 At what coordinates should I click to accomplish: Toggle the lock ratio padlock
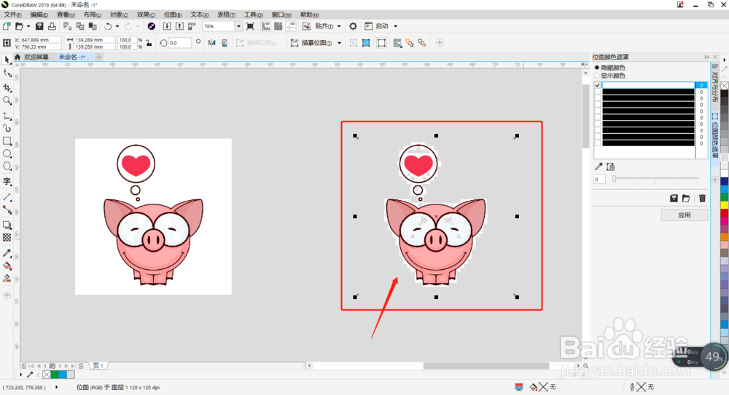click(149, 43)
